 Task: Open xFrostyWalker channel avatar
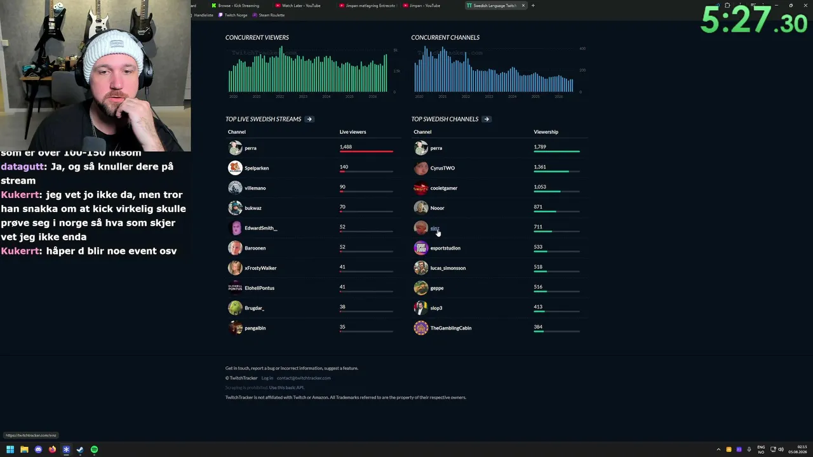235,268
